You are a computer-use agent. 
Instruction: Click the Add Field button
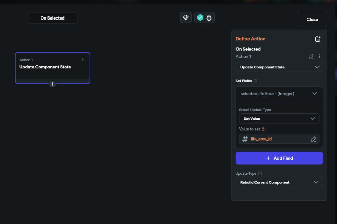click(279, 158)
